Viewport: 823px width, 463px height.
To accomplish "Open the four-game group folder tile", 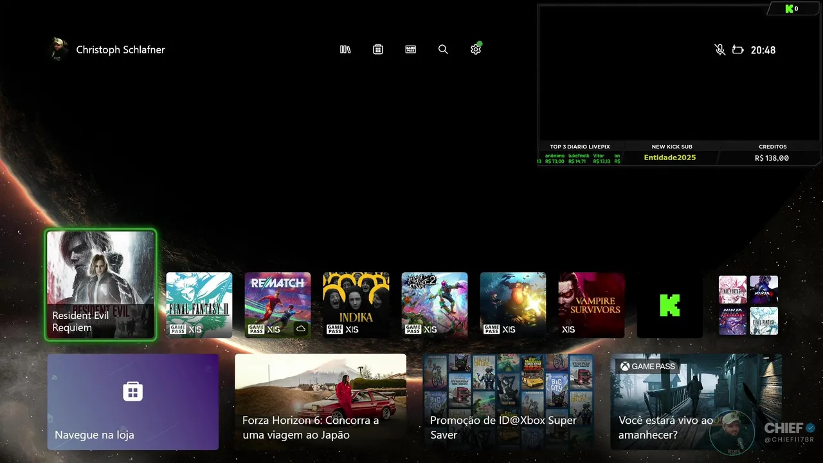I will [x=748, y=305].
